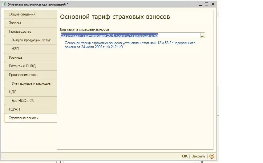Close the Учетная политика window
263x163 pixels.
click(213, 4)
